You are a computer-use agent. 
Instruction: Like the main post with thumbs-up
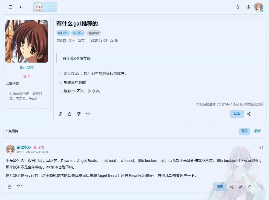tap(69, 114)
